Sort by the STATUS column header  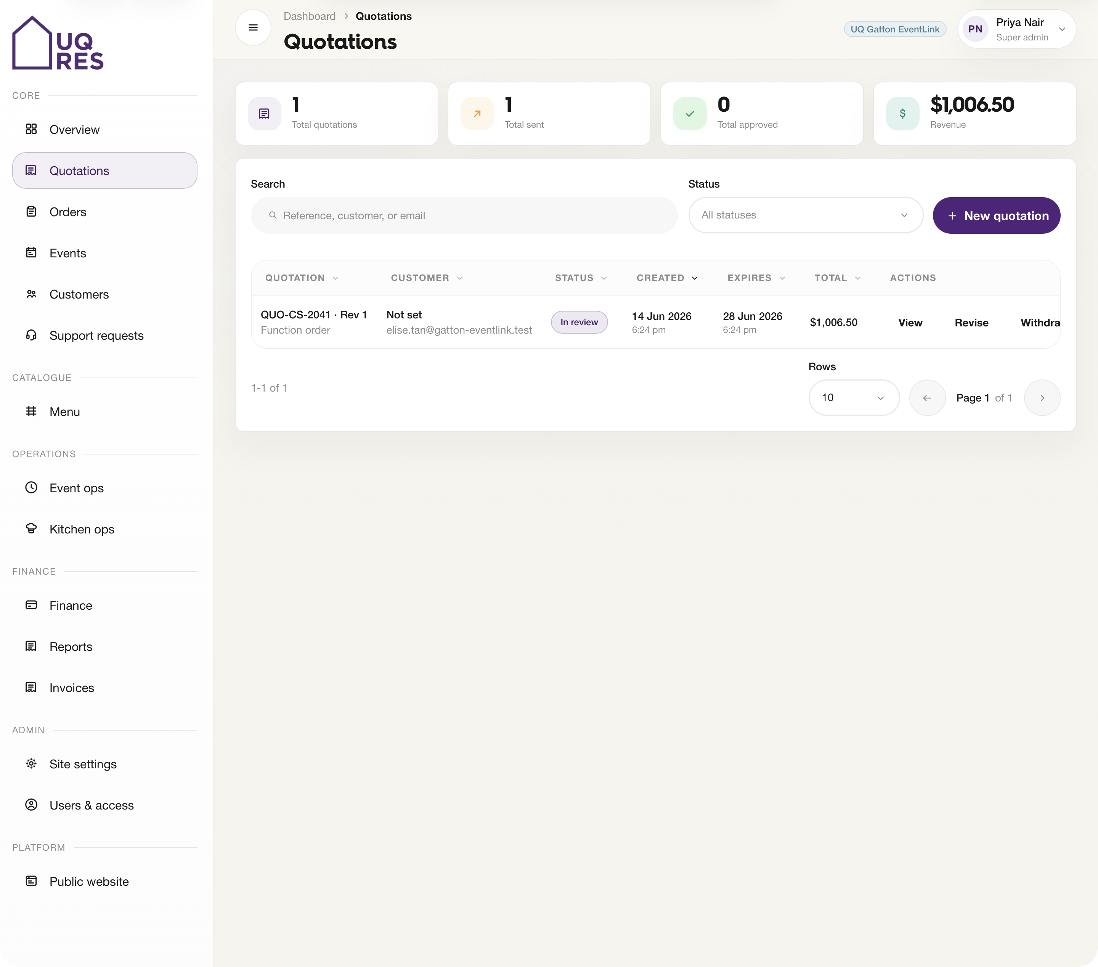(x=581, y=278)
